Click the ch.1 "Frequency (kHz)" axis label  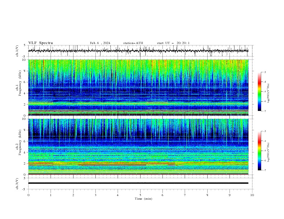point(20,83)
